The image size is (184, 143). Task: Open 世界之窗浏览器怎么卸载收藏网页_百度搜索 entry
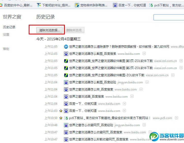(99, 139)
